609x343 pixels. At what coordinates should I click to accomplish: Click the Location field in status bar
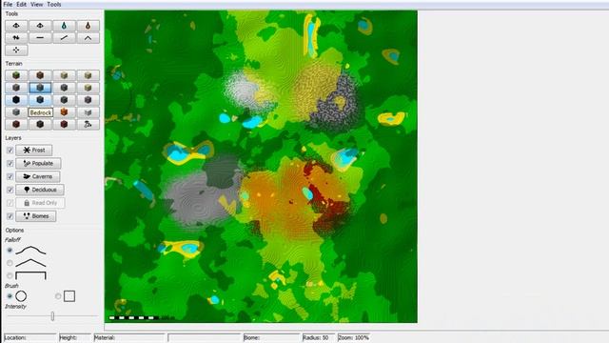pos(29,337)
